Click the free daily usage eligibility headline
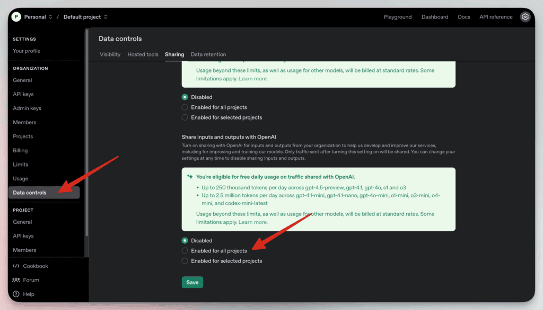The width and height of the screenshot is (543, 310). (x=276, y=177)
